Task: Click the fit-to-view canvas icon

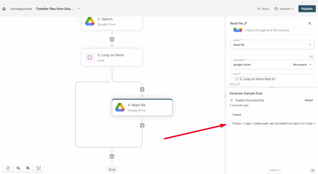Action: (39, 168)
